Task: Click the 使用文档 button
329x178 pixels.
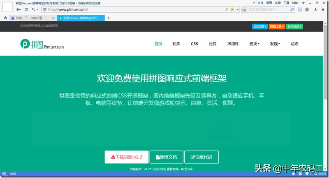Action: click(x=167, y=157)
